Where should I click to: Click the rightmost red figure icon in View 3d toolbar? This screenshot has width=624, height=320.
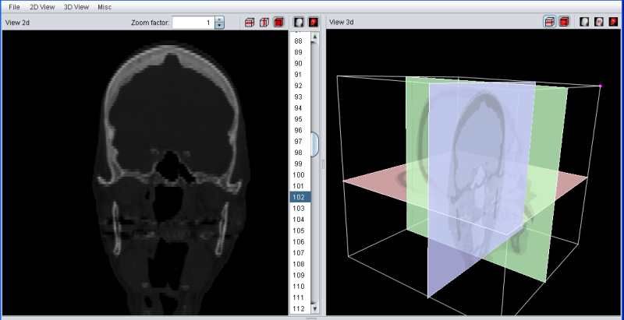tap(613, 22)
